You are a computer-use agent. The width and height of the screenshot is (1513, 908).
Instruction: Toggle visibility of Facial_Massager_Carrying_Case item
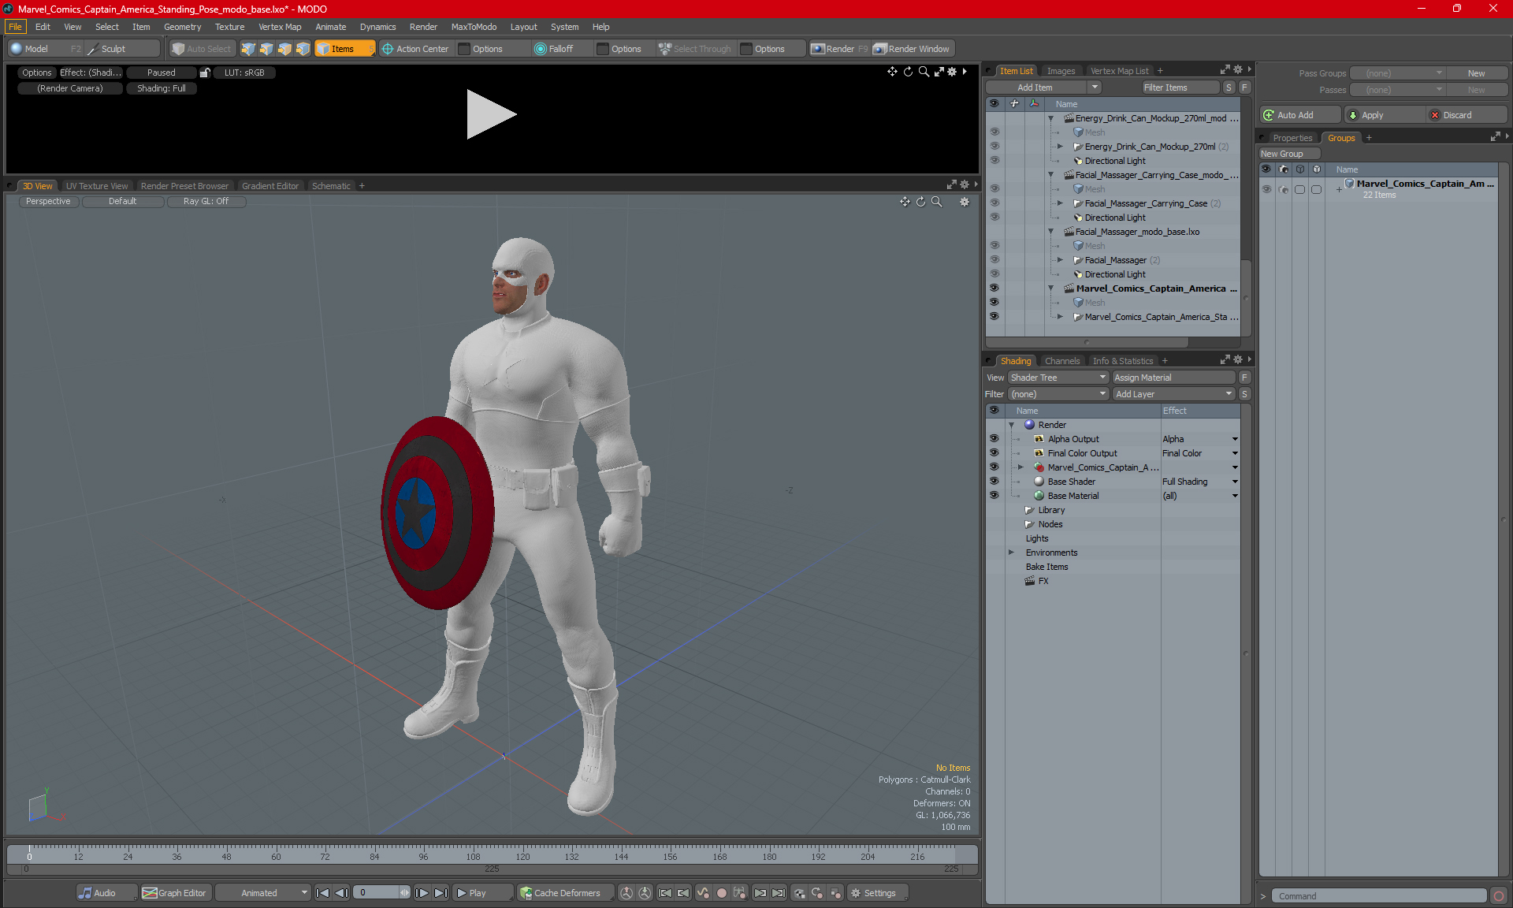tap(994, 203)
